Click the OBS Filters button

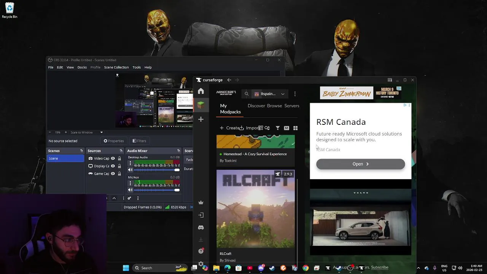[139, 141]
